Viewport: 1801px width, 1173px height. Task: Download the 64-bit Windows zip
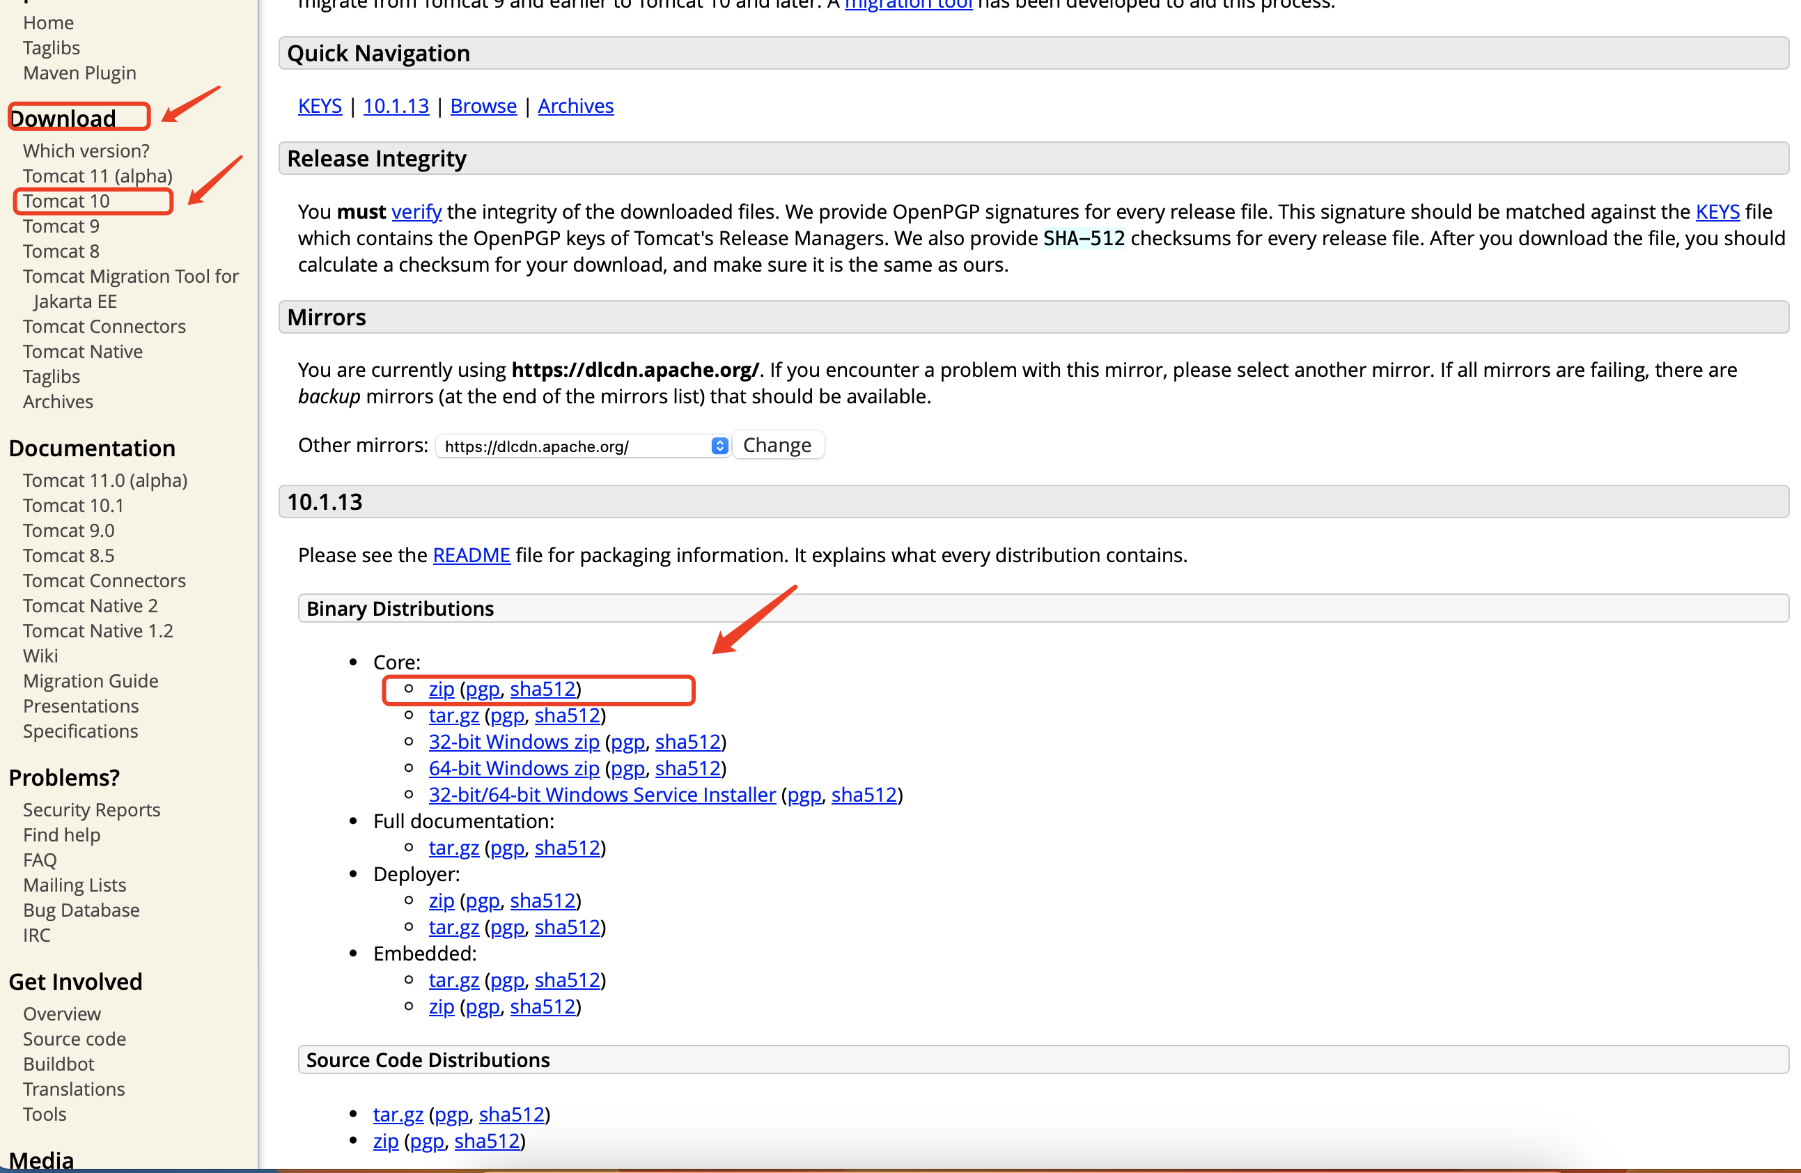(514, 769)
